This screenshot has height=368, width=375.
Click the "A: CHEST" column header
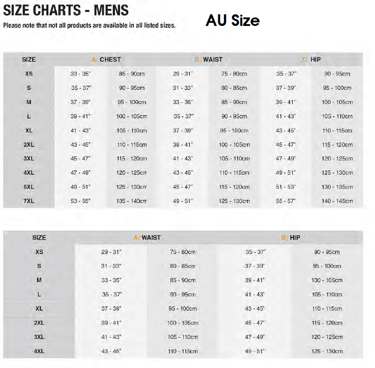pyautogui.click(x=106, y=59)
